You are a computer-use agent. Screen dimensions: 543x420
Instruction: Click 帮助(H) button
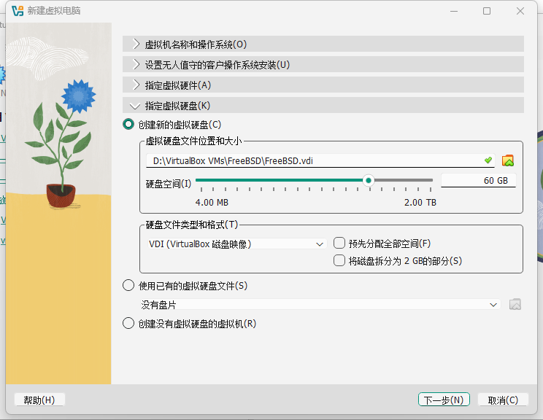click(39, 400)
